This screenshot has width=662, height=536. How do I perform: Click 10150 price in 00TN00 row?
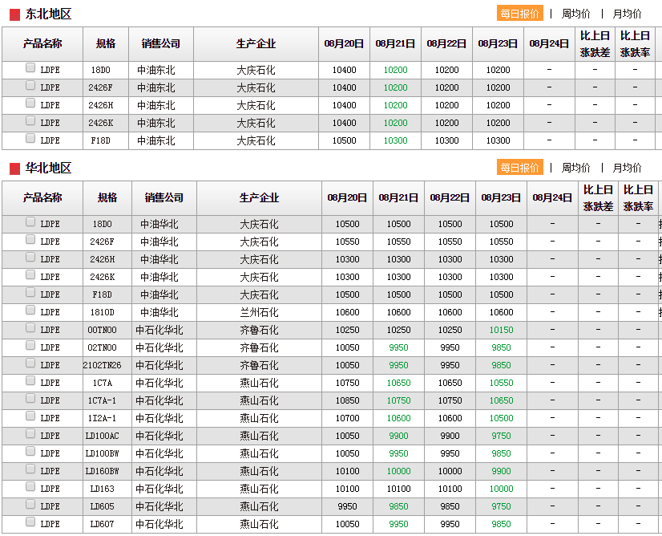pos(501,330)
